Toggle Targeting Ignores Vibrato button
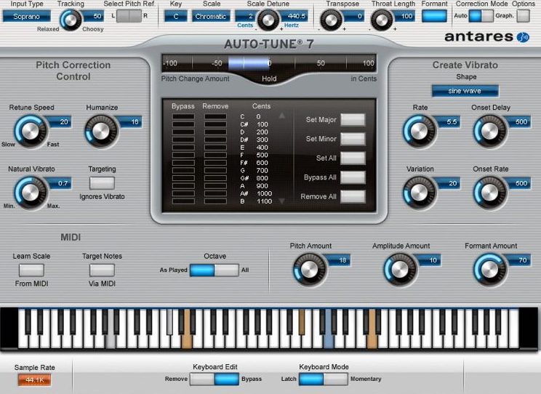The width and height of the screenshot is (541, 394). point(102,183)
